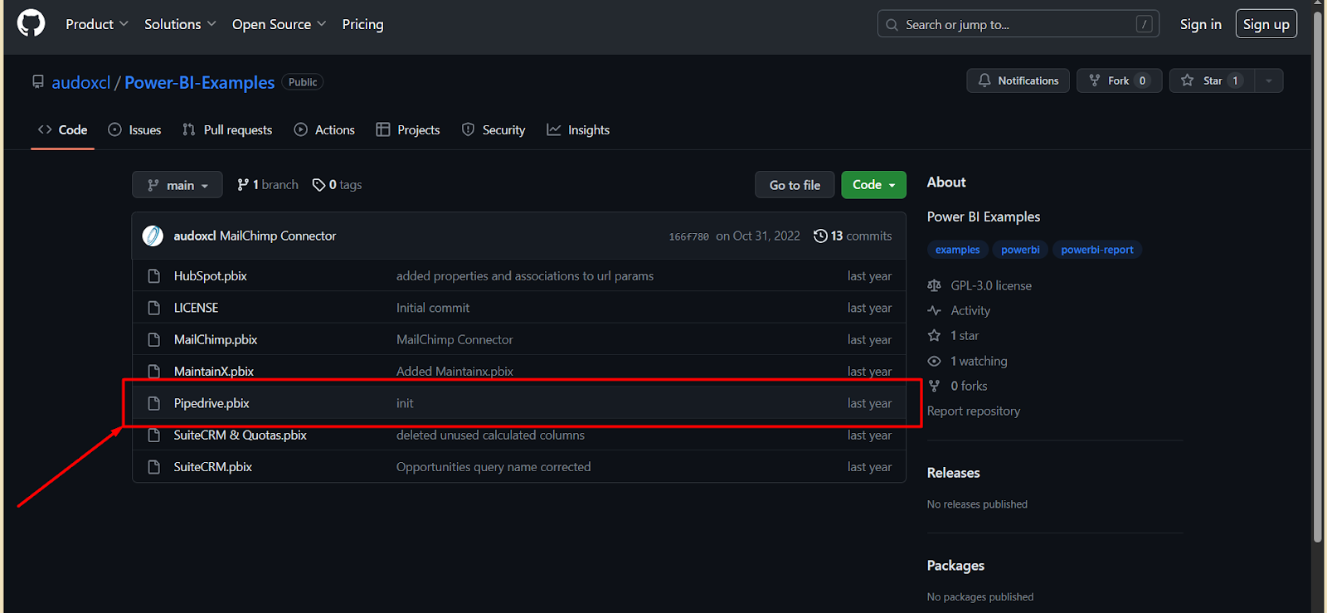Open 'added properties and associations' commit message
Screen dimensions: 1327x613
click(x=525, y=276)
